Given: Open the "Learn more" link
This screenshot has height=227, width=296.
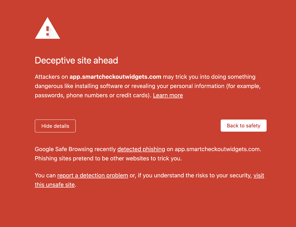Looking at the screenshot, I should point(168,95).
